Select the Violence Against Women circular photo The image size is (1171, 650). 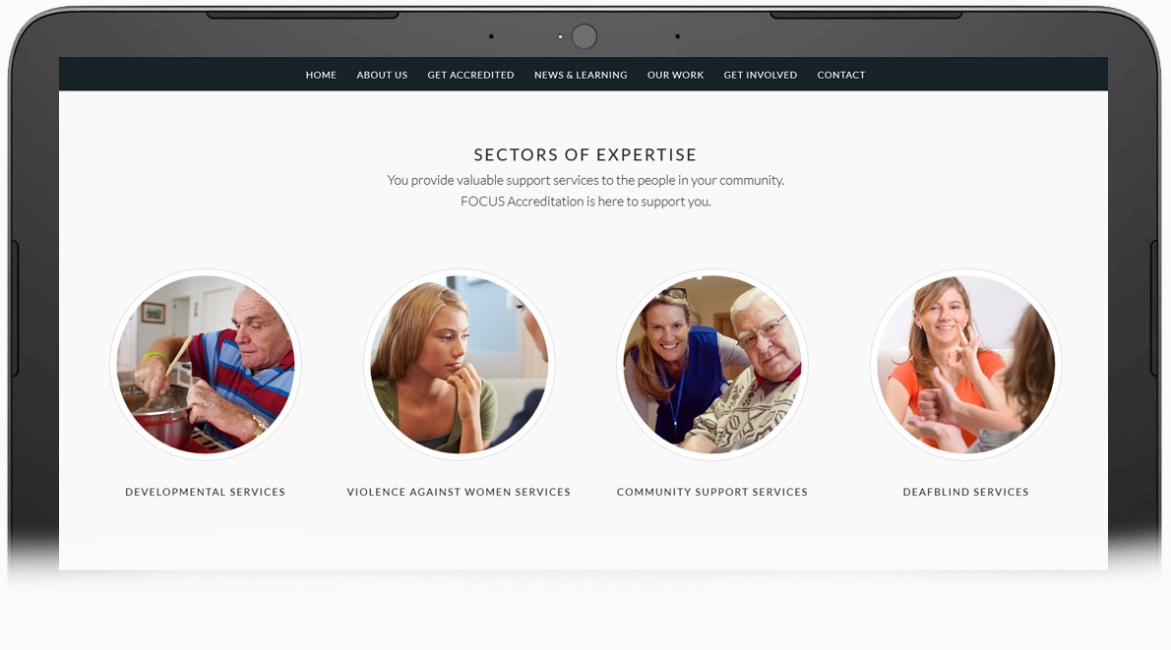(459, 364)
